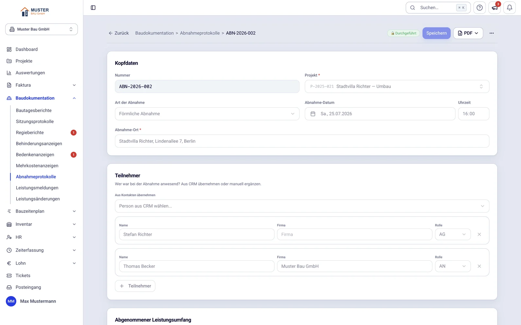
Task: Click the Uhrzeit 16:00 field
Action: [x=474, y=114]
